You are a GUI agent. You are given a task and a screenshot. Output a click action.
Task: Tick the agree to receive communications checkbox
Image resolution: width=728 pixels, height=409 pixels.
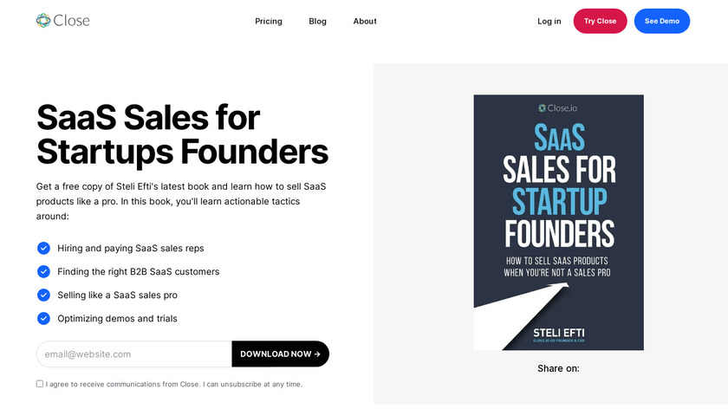click(40, 384)
